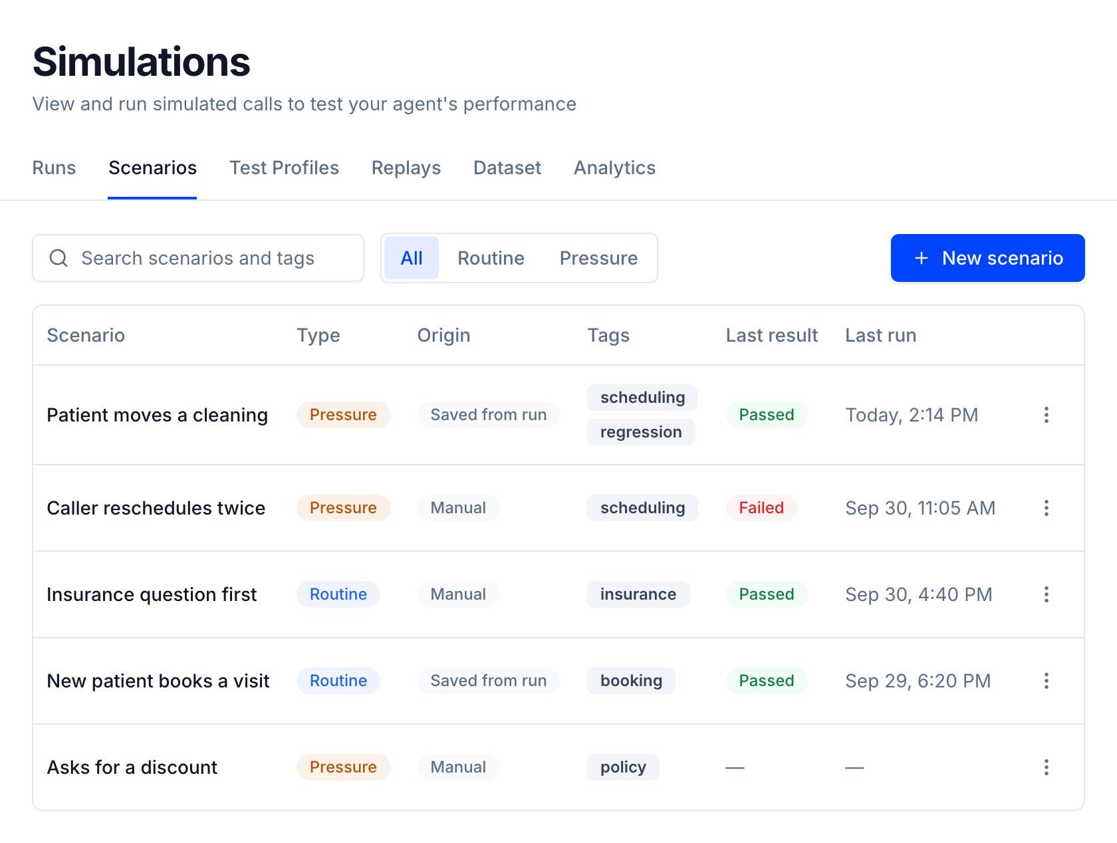
Task: Filter scenarios by Routine type
Action: tap(491, 258)
